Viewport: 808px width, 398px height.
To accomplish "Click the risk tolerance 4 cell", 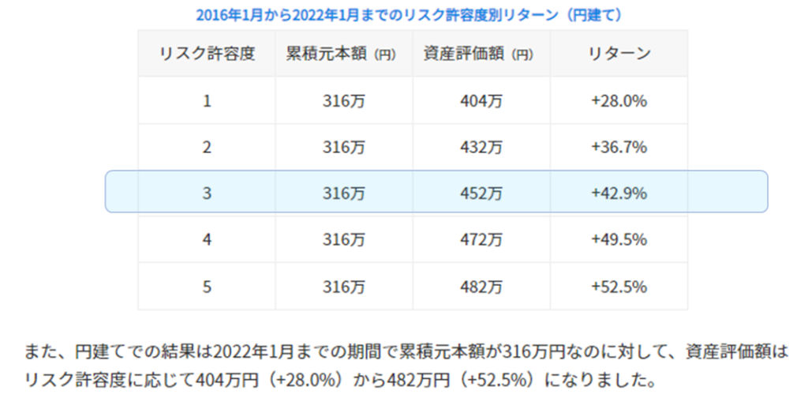I will [207, 238].
